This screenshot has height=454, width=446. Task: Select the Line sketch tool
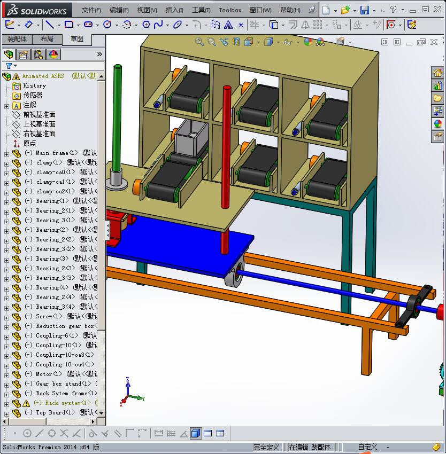coord(49,25)
